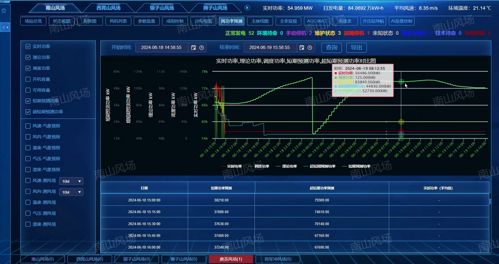Click the play arrow icon after station tabs
Viewport: 499px width, 264px height.
[x=247, y=8]
